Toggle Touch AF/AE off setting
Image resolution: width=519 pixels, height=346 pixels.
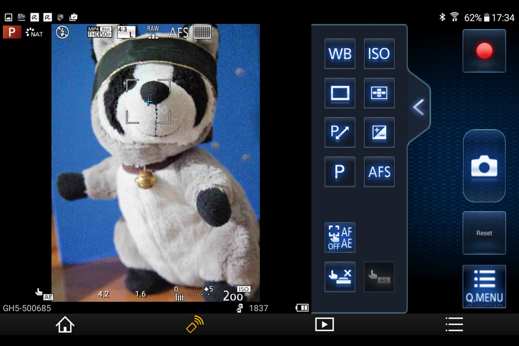click(340, 238)
